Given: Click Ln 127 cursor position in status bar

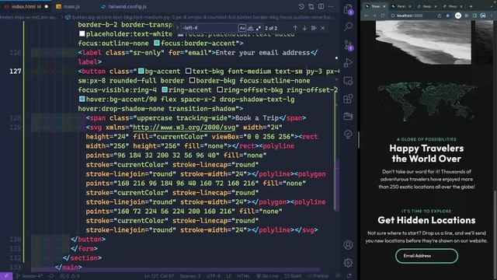Looking at the screenshot, I should [x=159, y=276].
